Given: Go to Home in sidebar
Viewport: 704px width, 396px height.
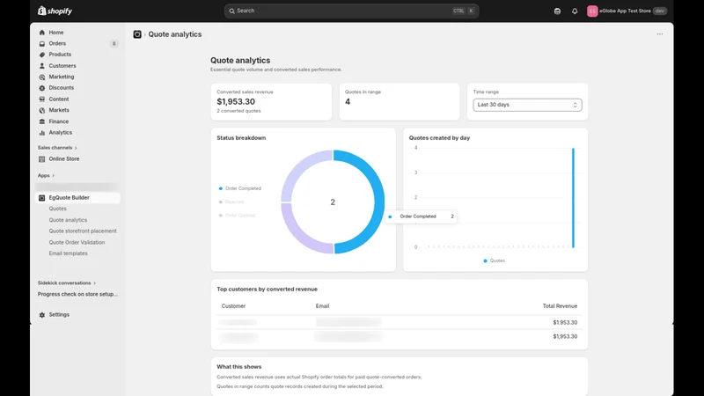Looking at the screenshot, I should [56, 33].
